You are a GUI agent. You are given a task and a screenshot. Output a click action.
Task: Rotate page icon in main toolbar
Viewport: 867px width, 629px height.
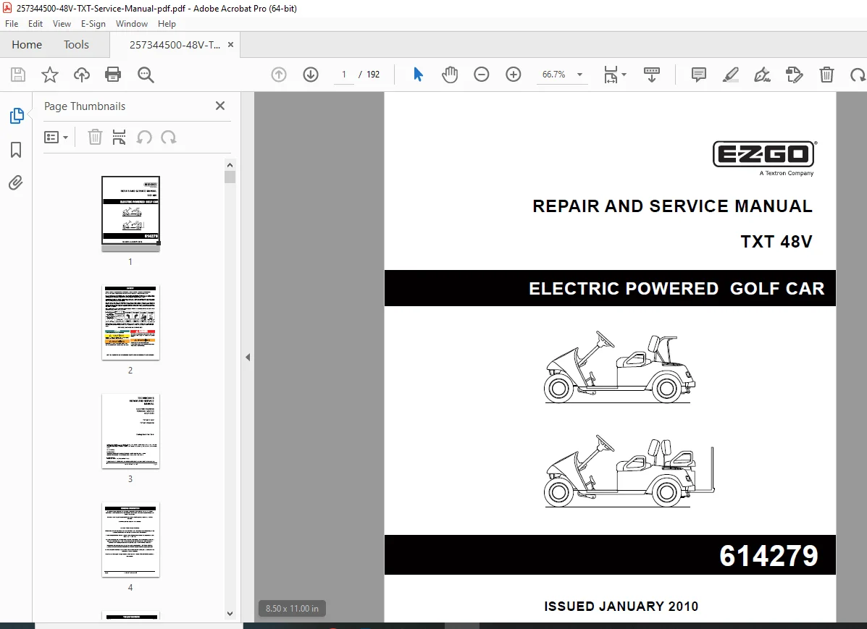(858, 75)
